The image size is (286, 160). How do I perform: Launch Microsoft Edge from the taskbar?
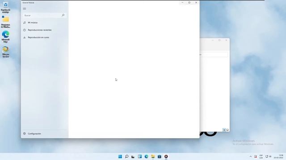(146, 156)
